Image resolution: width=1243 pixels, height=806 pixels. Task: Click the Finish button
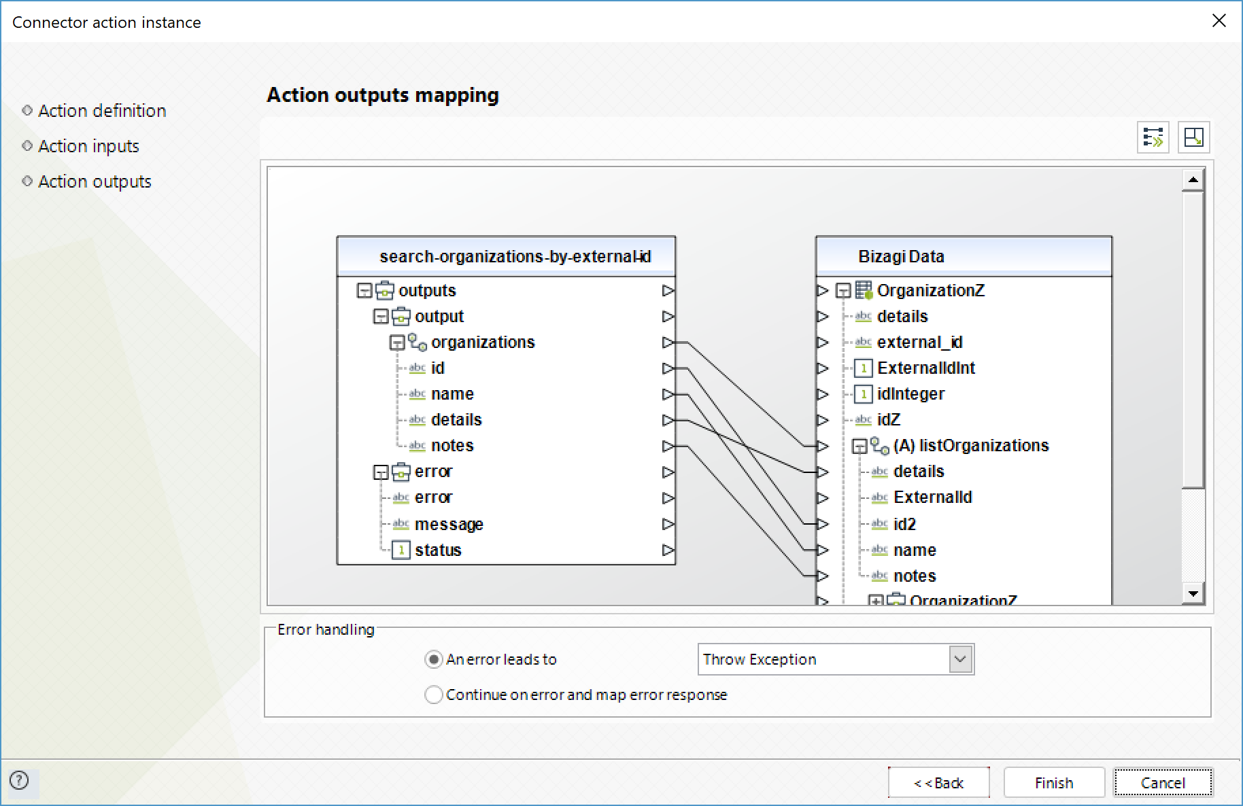(1054, 783)
